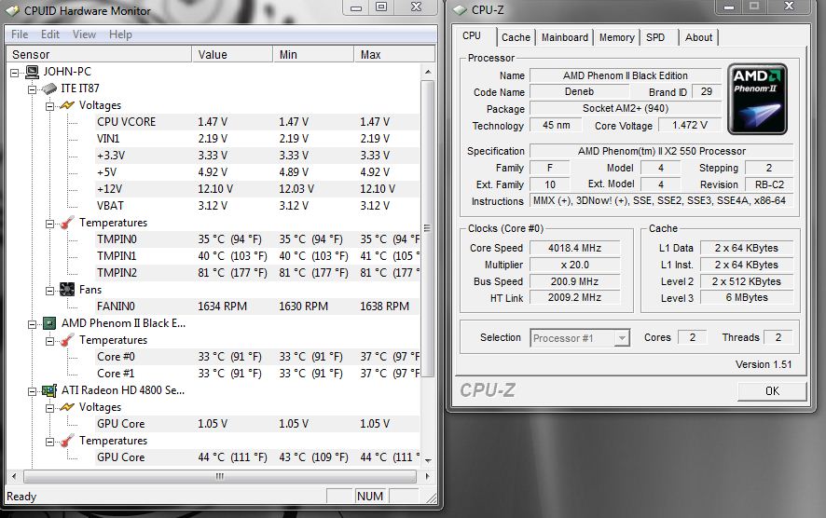Image resolution: width=826 pixels, height=518 pixels.
Task: Switch to the SPD tab
Action: click(x=655, y=37)
